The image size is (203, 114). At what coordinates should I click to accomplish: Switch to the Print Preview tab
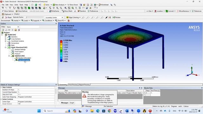tap(73, 85)
